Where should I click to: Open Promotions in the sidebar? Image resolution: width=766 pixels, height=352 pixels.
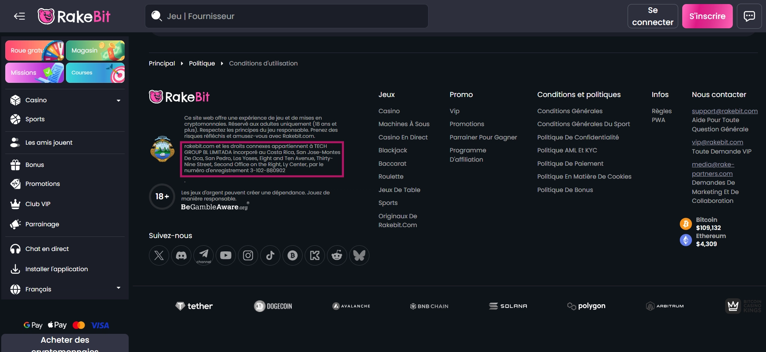click(65, 184)
